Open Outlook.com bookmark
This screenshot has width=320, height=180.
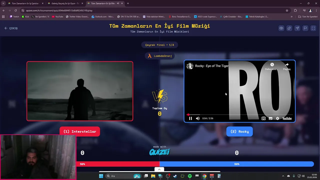click(103, 17)
